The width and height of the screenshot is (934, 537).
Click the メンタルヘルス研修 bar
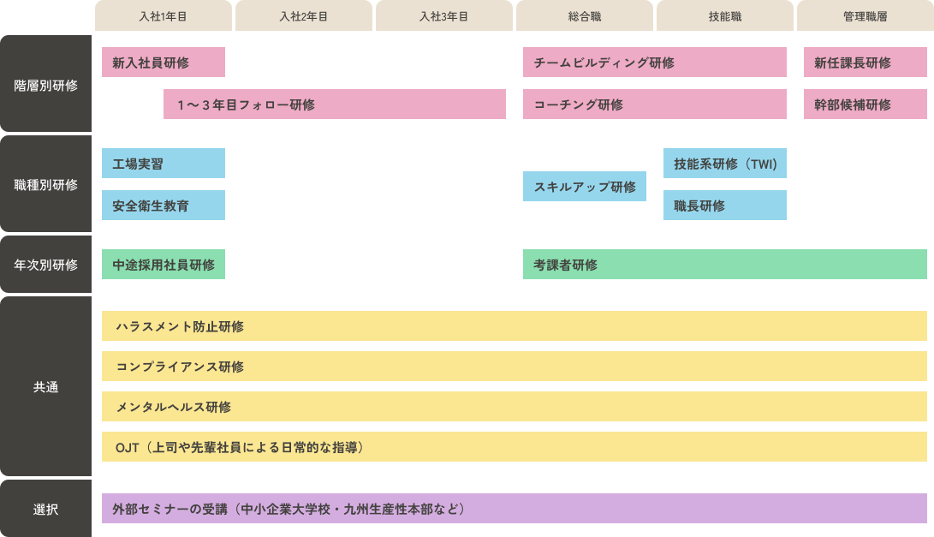pos(514,407)
